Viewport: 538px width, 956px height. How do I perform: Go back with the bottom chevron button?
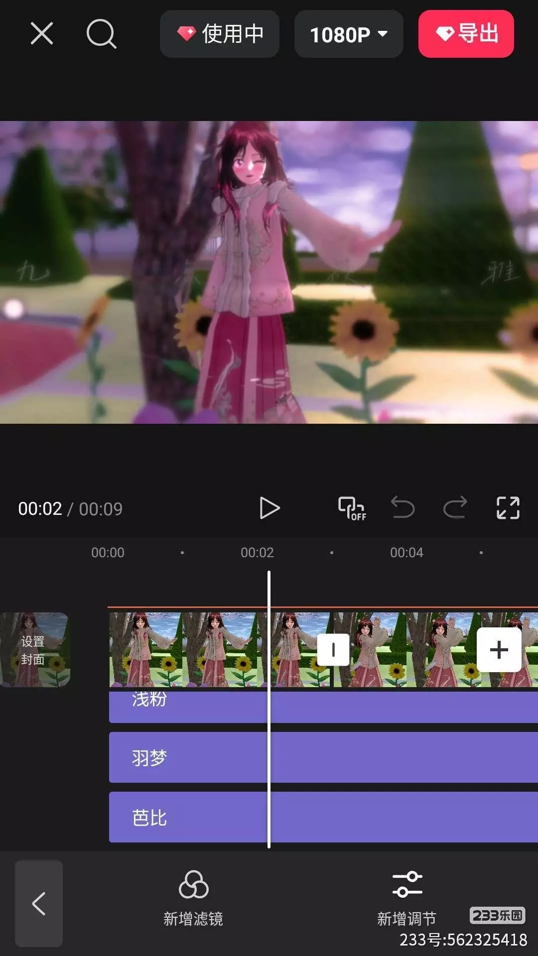point(39,903)
